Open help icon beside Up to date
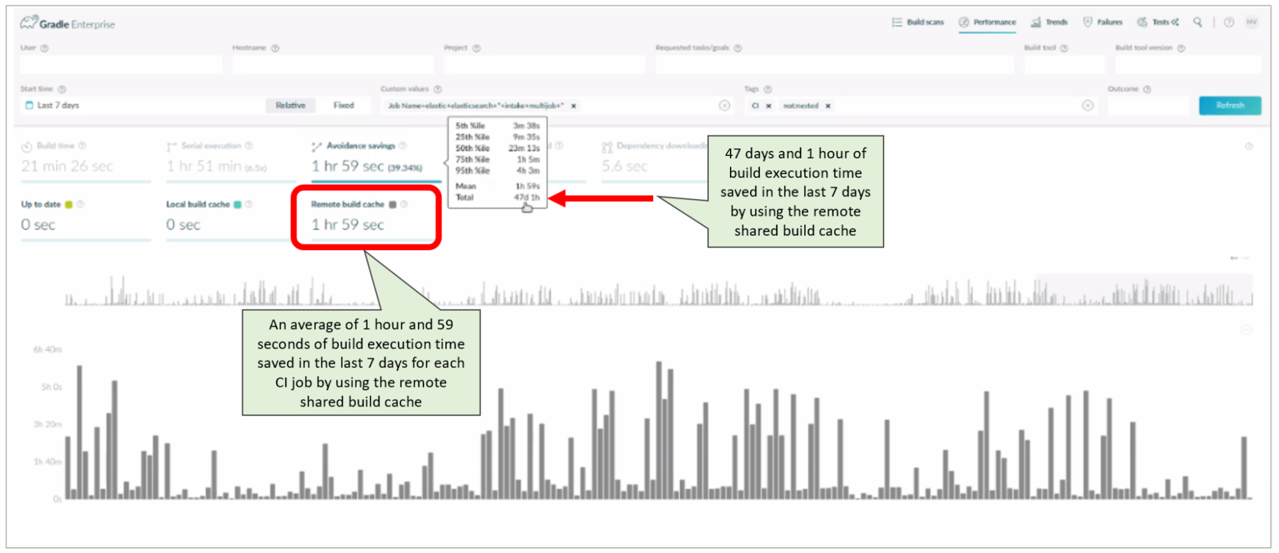 [x=80, y=205]
